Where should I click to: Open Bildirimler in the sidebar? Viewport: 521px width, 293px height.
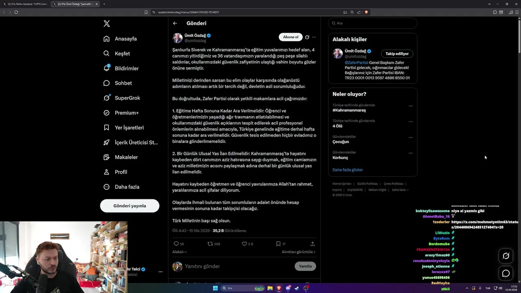tap(121, 68)
